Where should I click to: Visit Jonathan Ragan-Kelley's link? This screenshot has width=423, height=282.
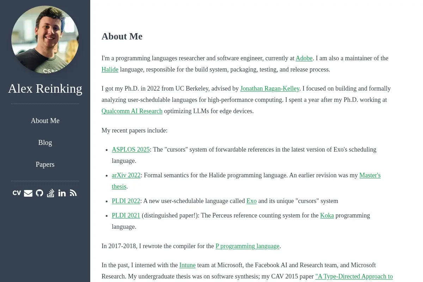[270, 88]
